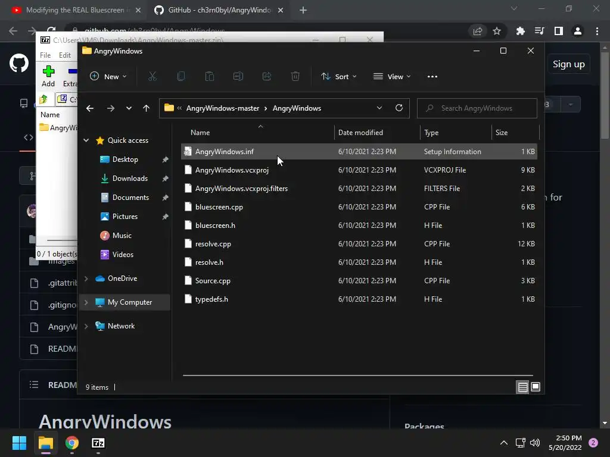
Task: Click Chrome icon on taskbar
Action: click(x=71, y=443)
